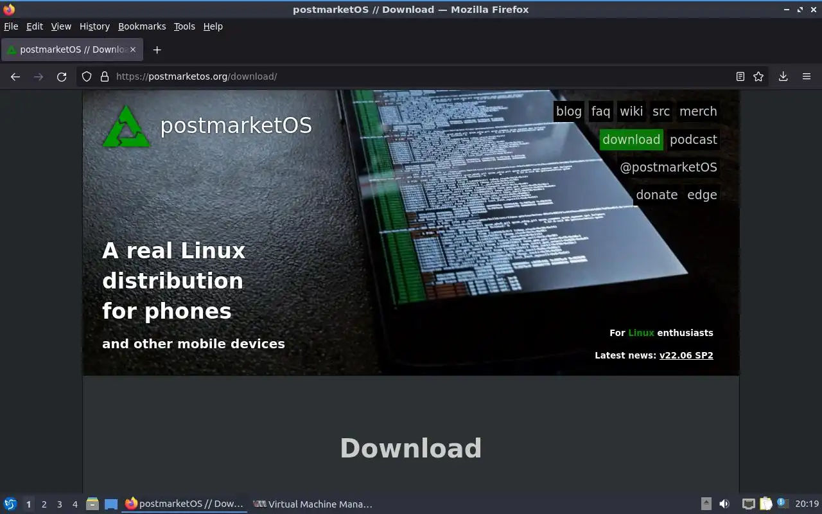This screenshot has height=514, width=822.
Task: Open the Help menu
Action: click(213, 26)
